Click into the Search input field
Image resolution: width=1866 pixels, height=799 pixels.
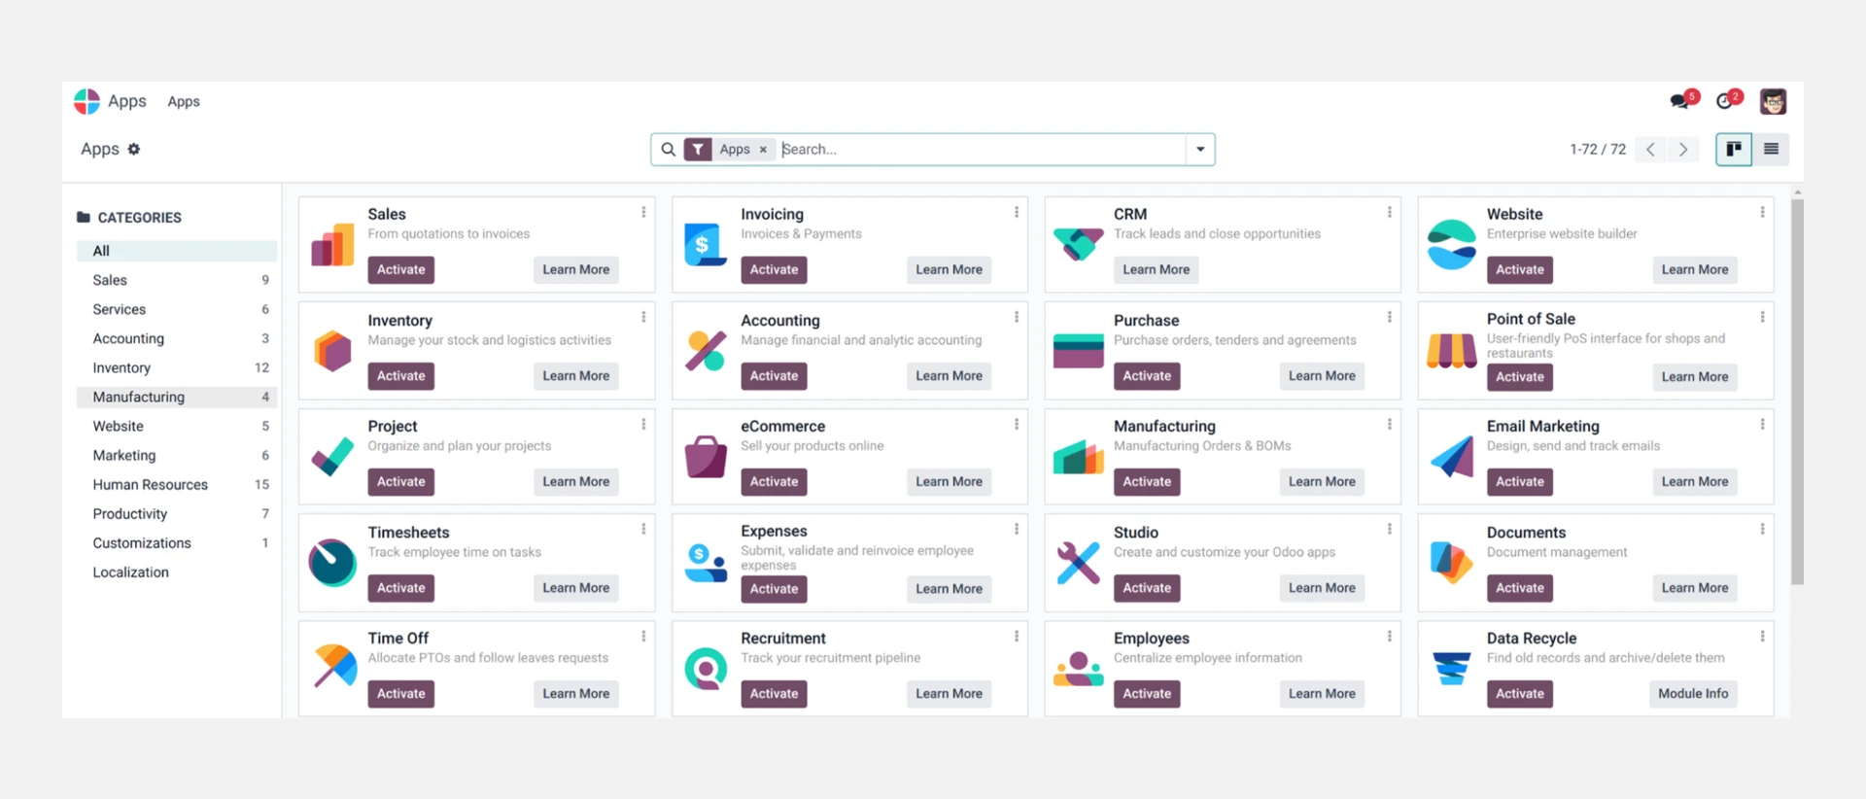click(982, 149)
